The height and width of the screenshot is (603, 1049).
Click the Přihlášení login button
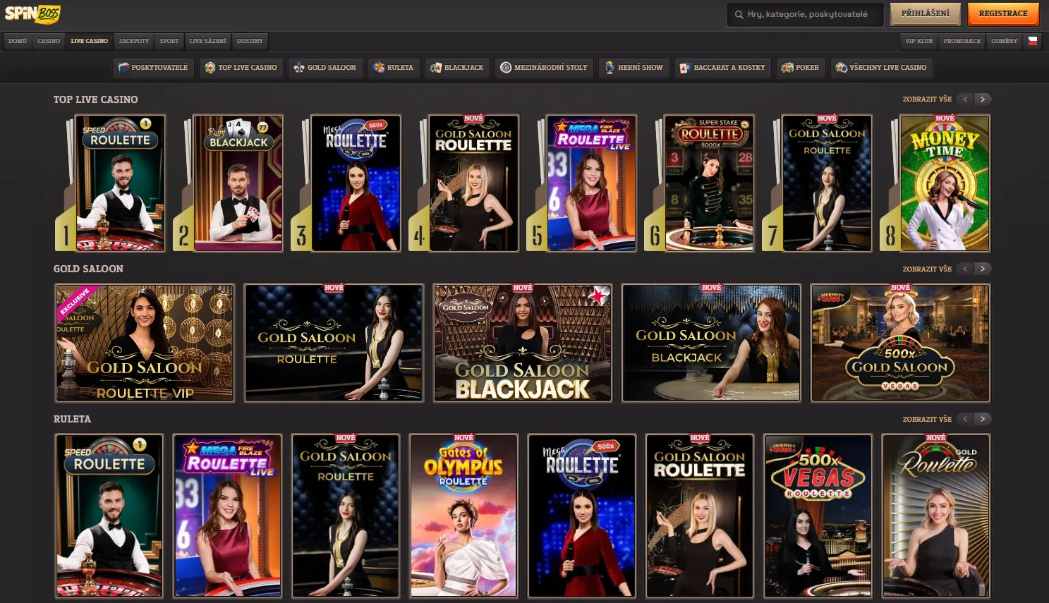[926, 13]
